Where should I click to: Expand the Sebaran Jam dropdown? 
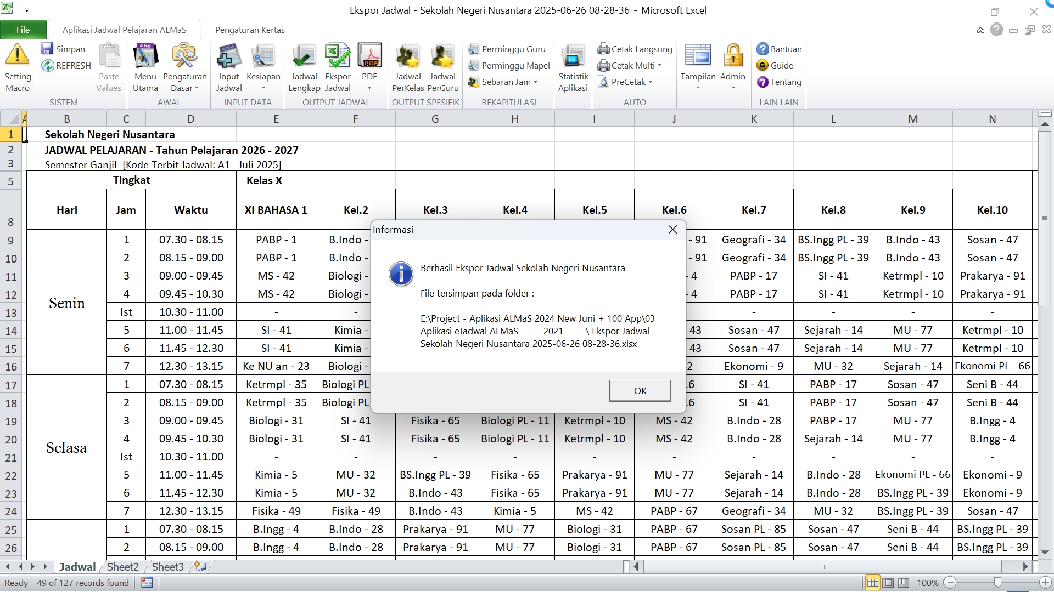(535, 82)
